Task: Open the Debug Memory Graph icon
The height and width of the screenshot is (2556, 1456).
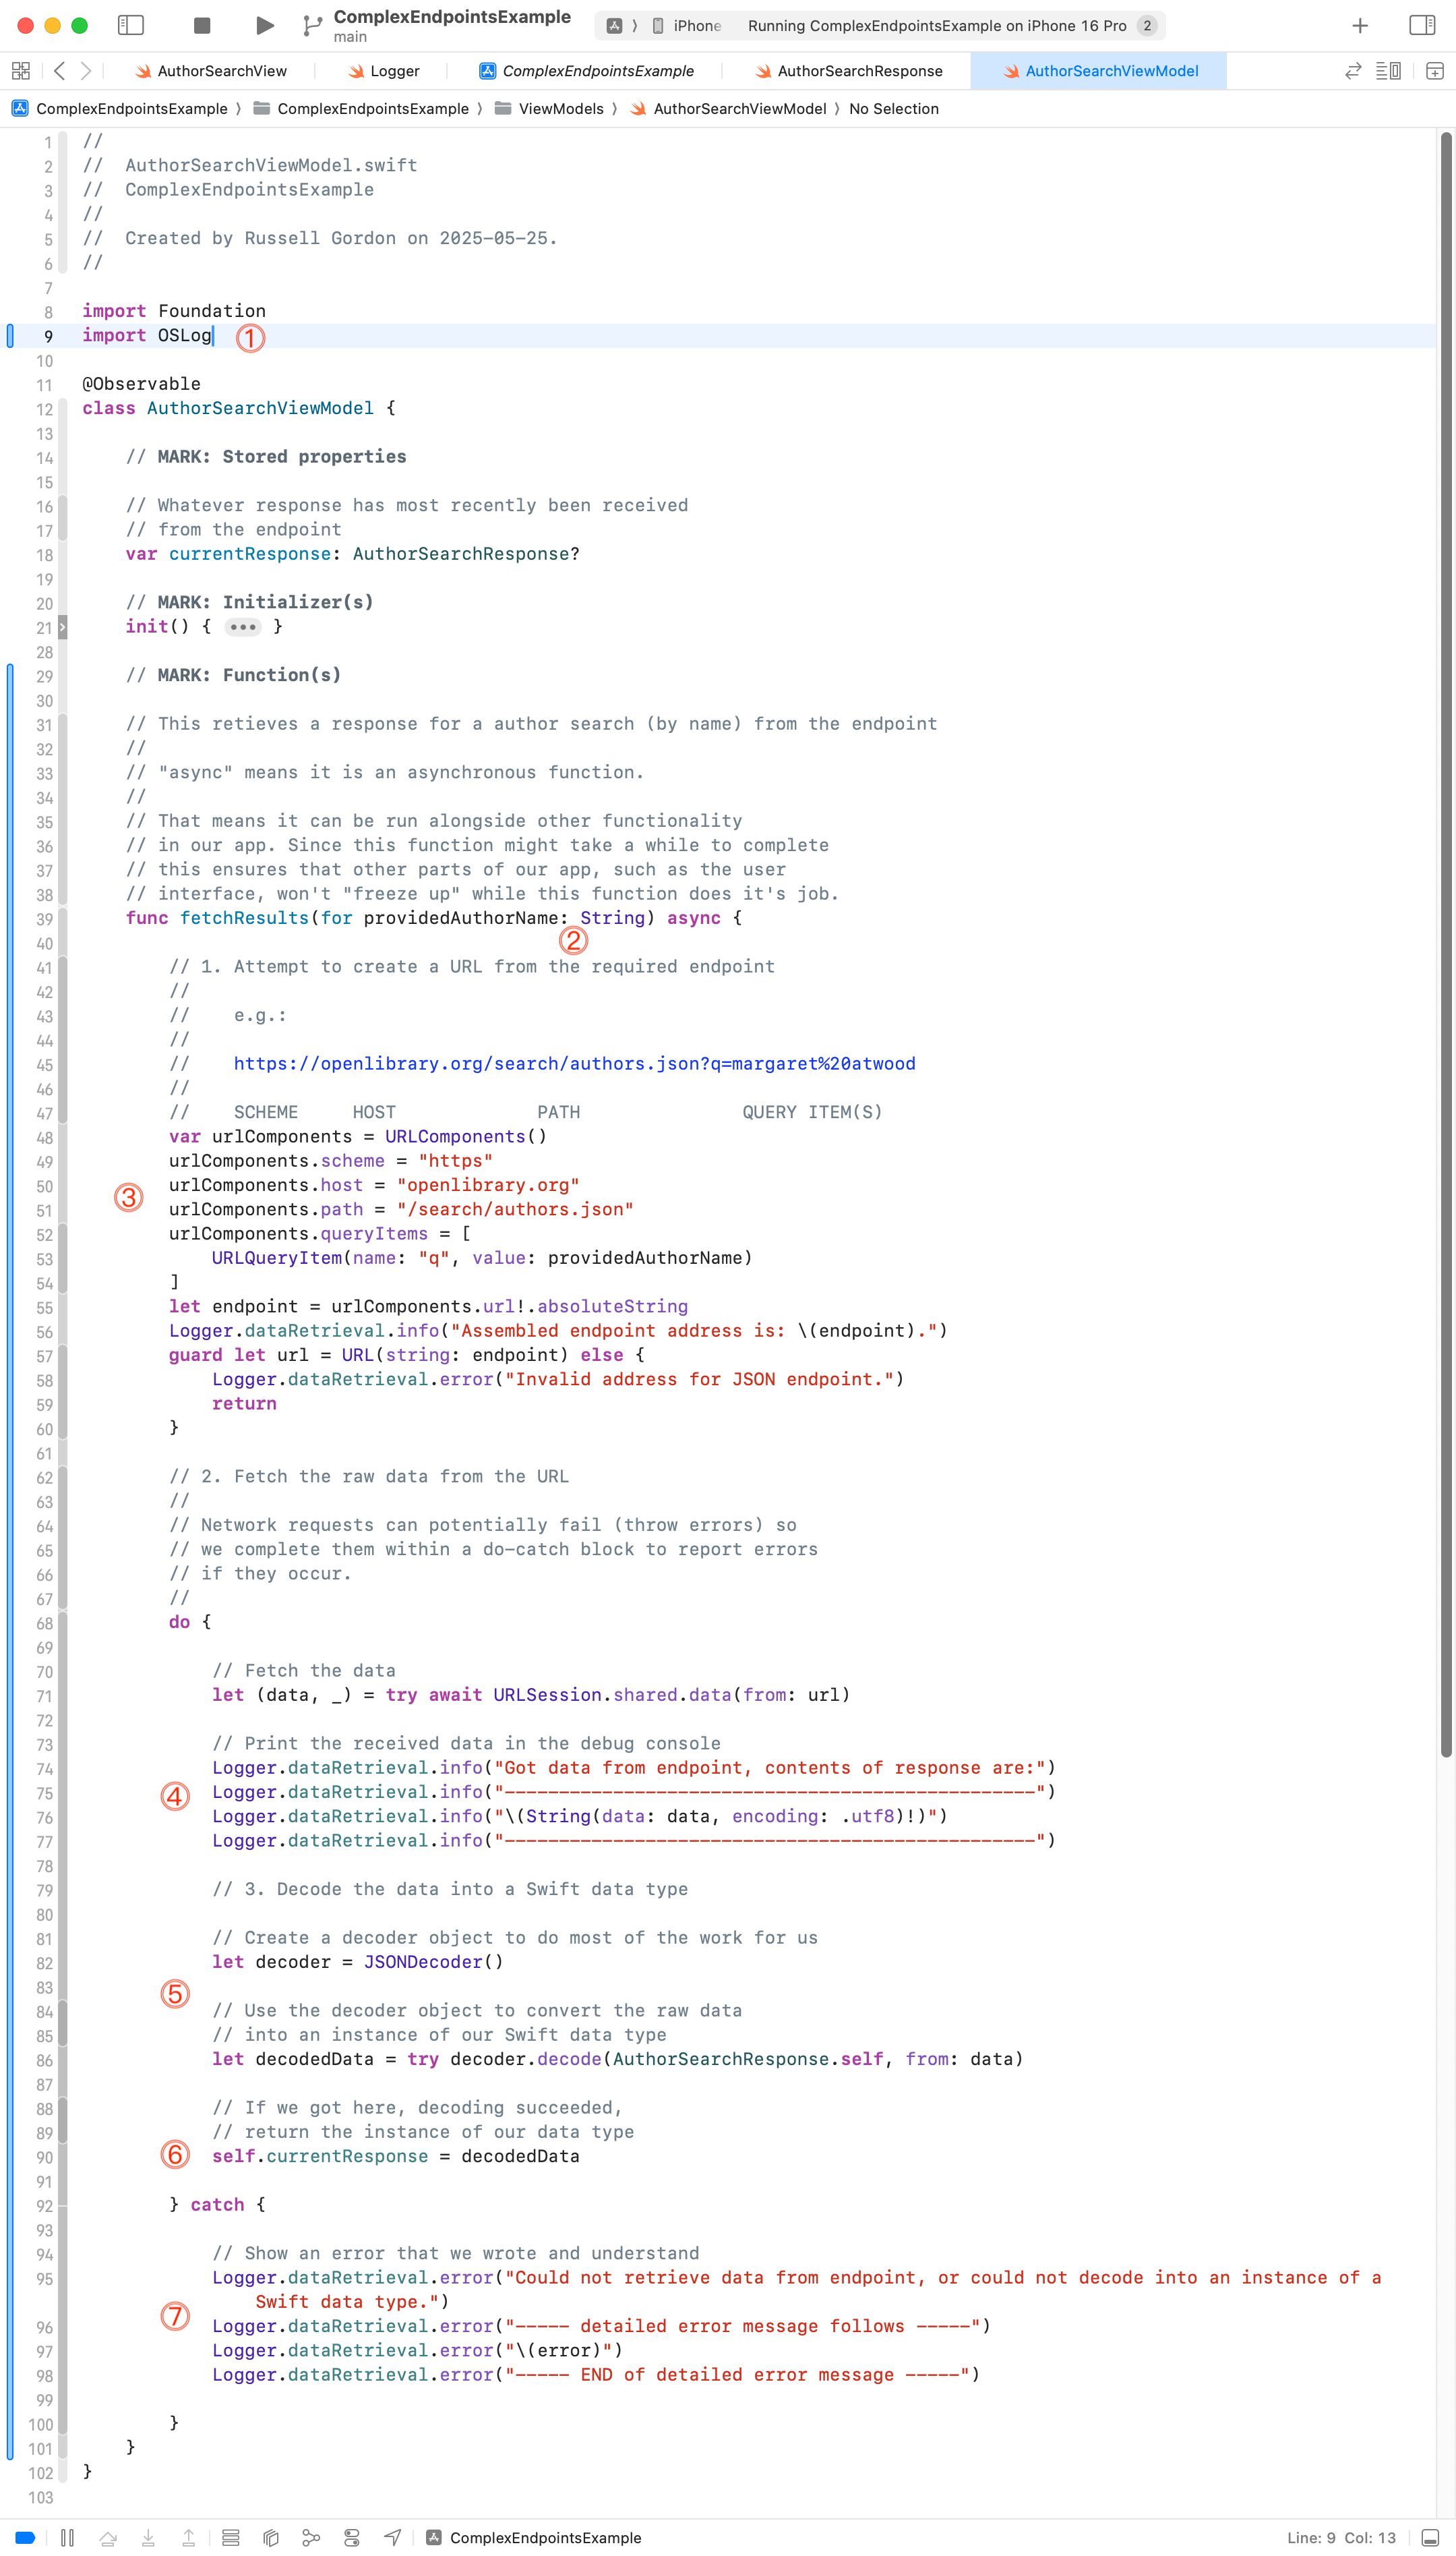Action: [x=311, y=2537]
